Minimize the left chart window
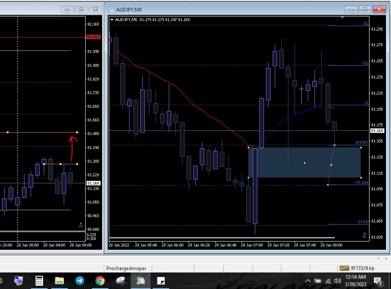The width and height of the screenshot is (391, 289). 67,9
